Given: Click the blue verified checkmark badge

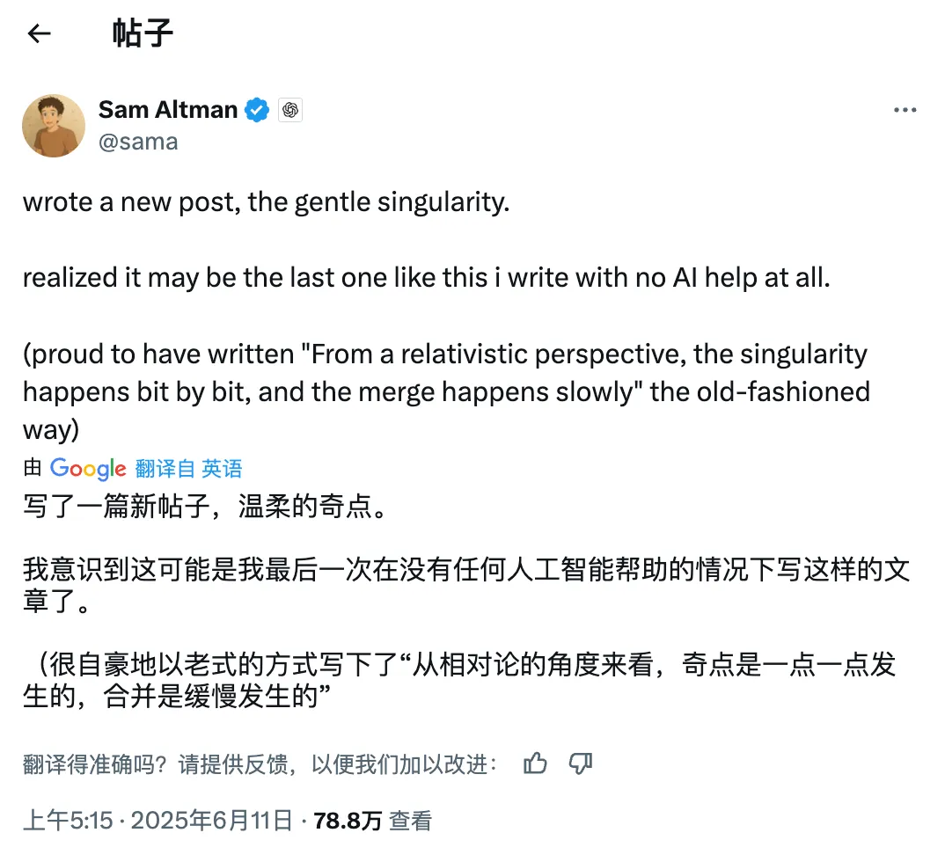Looking at the screenshot, I should pos(258,110).
